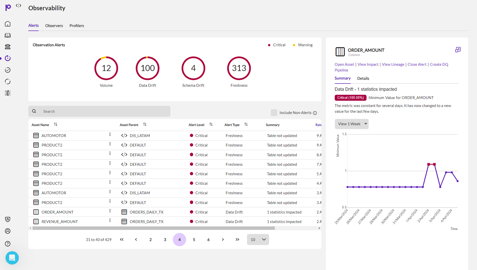Viewport: 477px width, 270px height.
Task: Switch to the Observers tab
Action: click(x=54, y=26)
